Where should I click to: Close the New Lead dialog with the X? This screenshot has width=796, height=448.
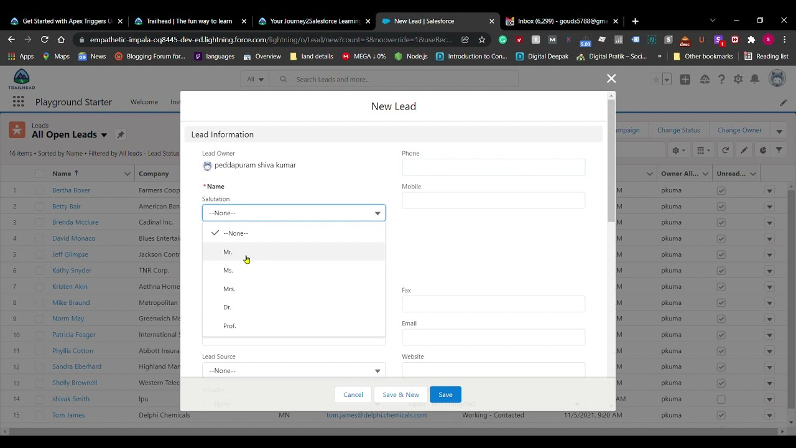(611, 78)
